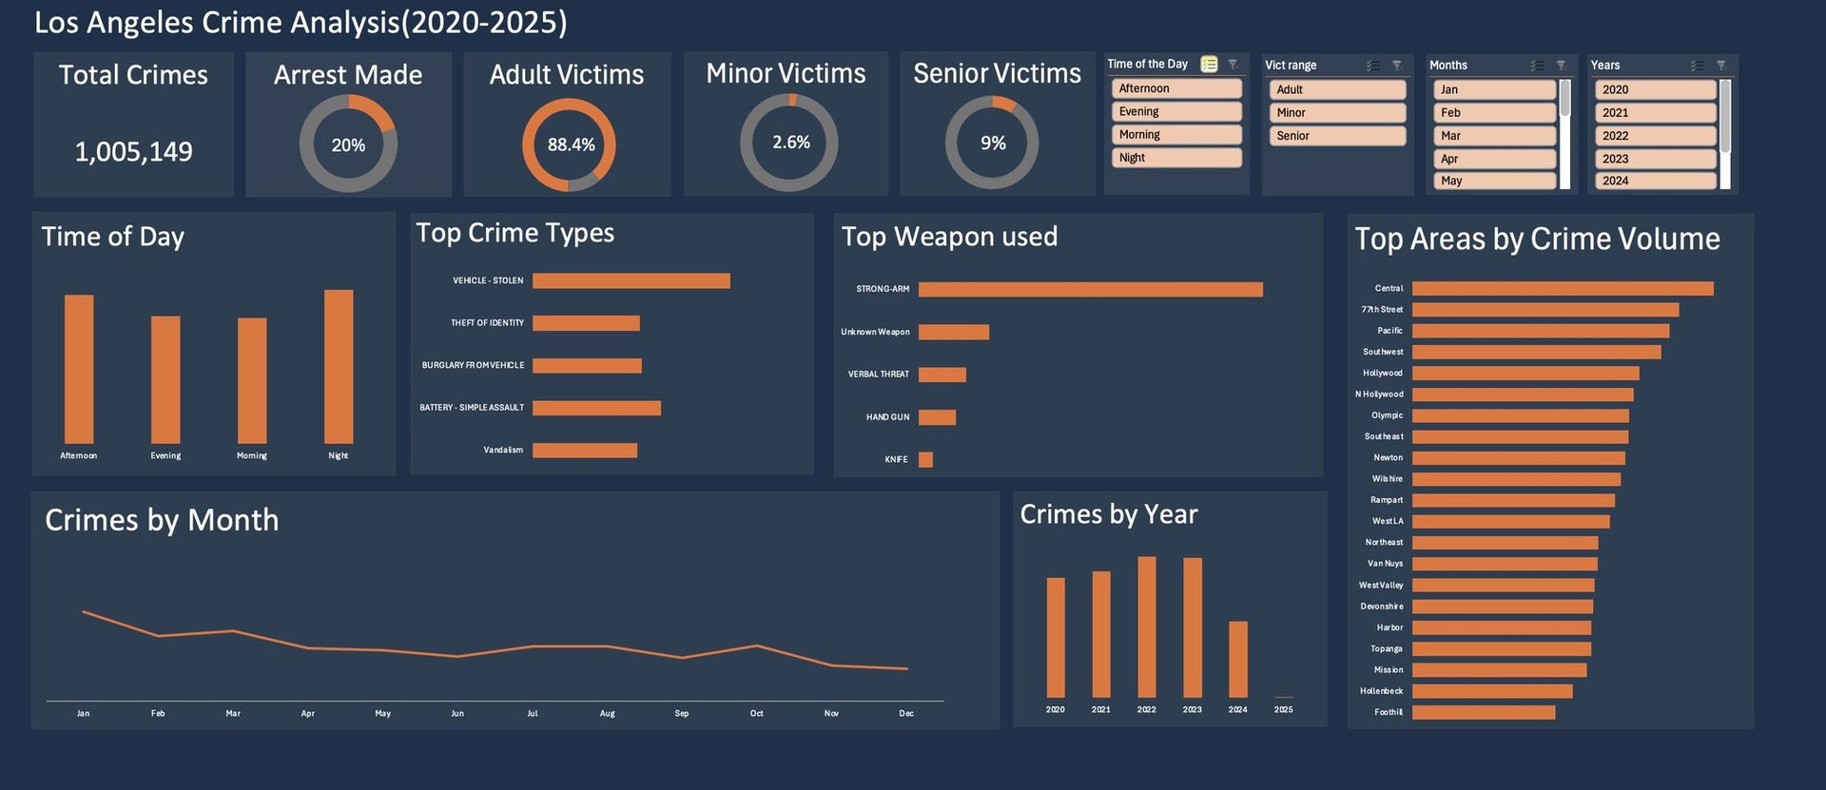
Task: Click the Total Crimes value 1,005,149
Action: point(133,151)
